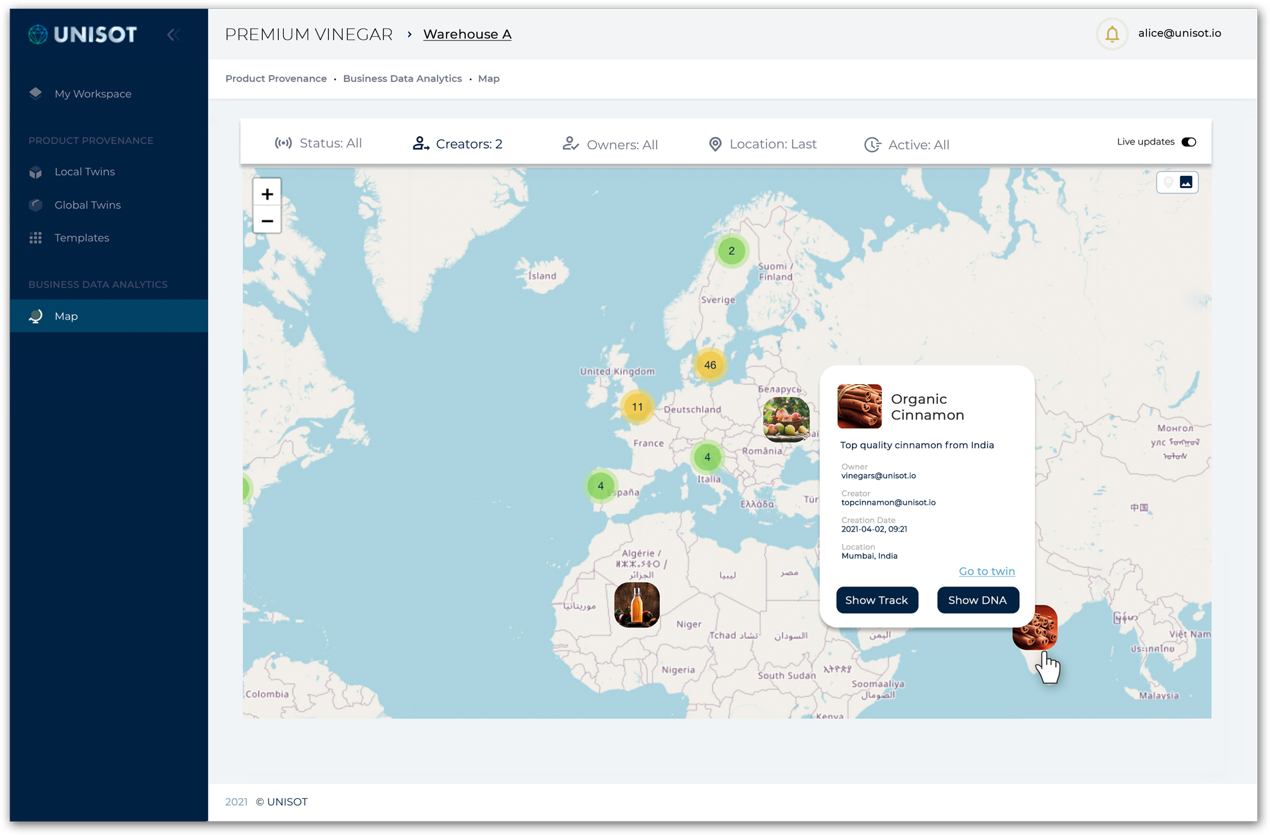This screenshot has height=835, width=1270.
Task: Click the Map globe icon in sidebar
Action: [36, 316]
